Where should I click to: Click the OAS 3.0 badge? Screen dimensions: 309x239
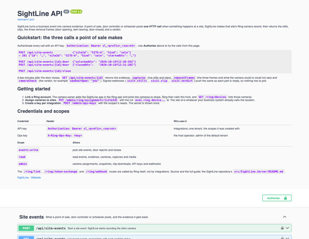click(x=76, y=12)
